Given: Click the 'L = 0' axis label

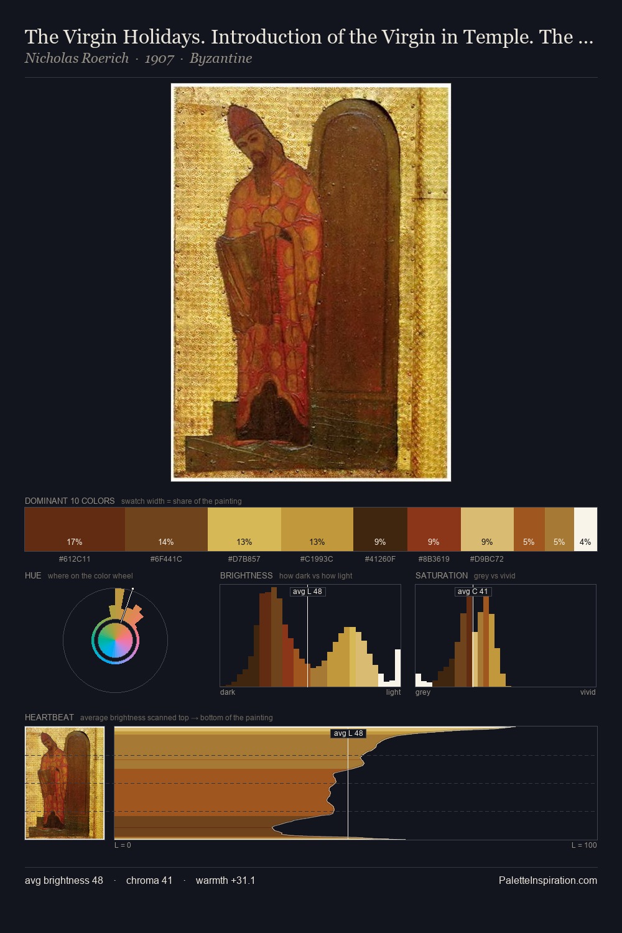Looking at the screenshot, I should click(123, 845).
